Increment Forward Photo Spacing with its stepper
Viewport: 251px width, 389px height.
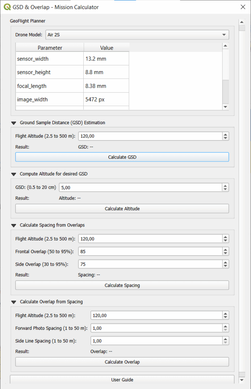pos(226,326)
